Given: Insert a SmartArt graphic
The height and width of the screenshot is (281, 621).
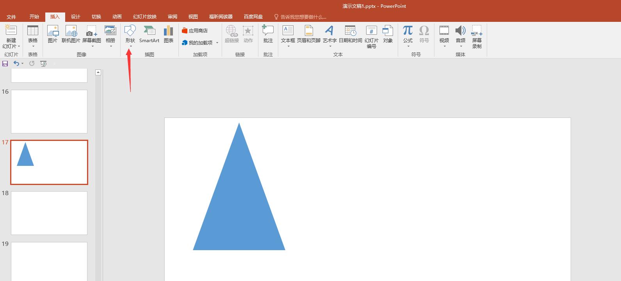Looking at the screenshot, I should [x=149, y=34].
